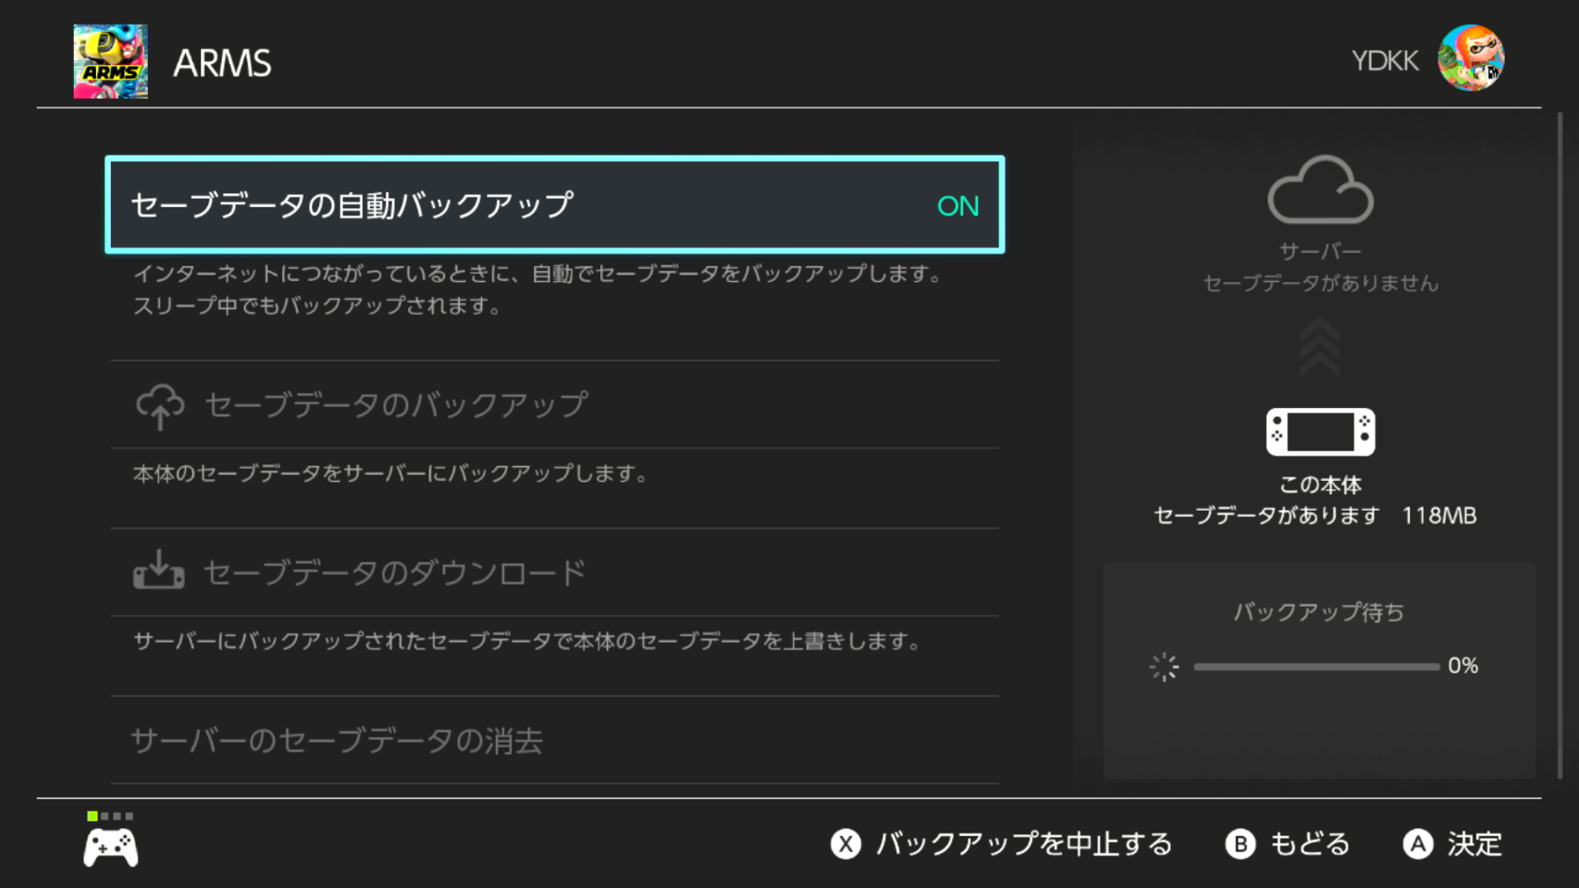The width and height of the screenshot is (1579, 888).
Task: Click the backup progress bar
Action: tap(1315, 666)
